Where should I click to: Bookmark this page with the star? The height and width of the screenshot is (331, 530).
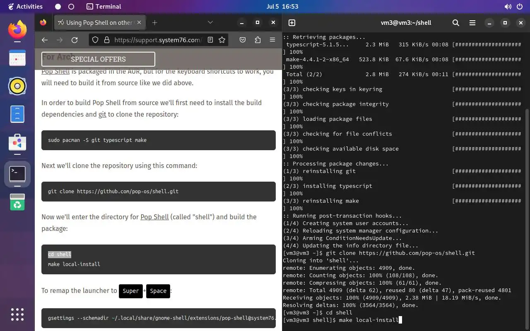pyautogui.click(x=222, y=40)
